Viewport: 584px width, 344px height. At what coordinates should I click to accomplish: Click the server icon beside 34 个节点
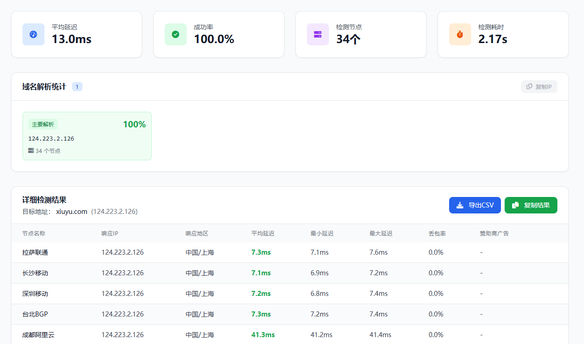pos(31,151)
